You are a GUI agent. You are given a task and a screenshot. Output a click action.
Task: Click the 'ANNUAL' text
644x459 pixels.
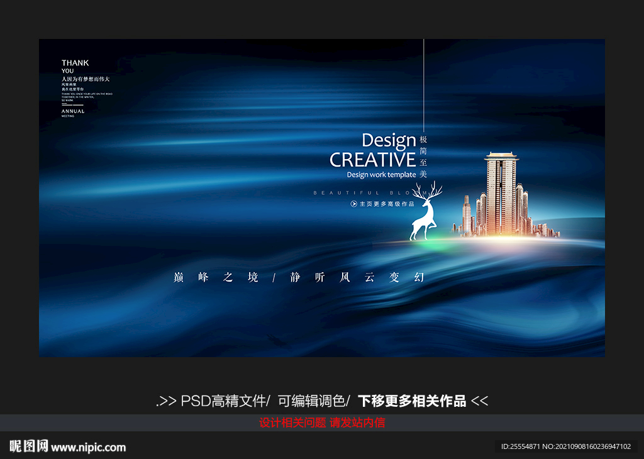pyautogui.click(x=73, y=111)
